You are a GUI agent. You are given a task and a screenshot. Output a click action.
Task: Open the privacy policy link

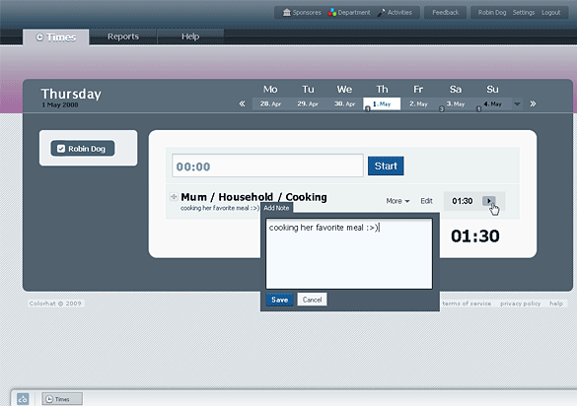coord(521,304)
